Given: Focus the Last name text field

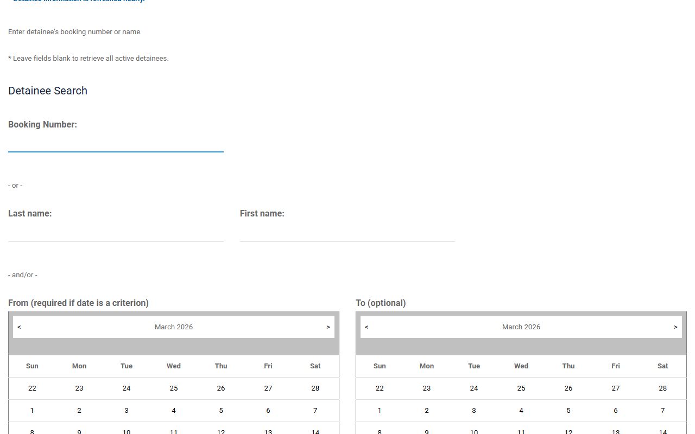Looking at the screenshot, I should pos(116,233).
